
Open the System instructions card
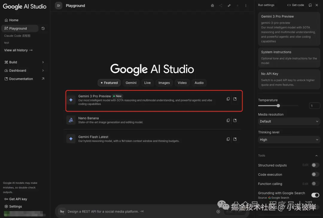289,58
